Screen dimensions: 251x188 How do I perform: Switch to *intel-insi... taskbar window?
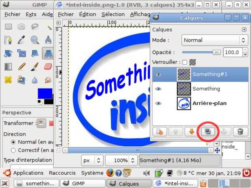tap(175, 184)
